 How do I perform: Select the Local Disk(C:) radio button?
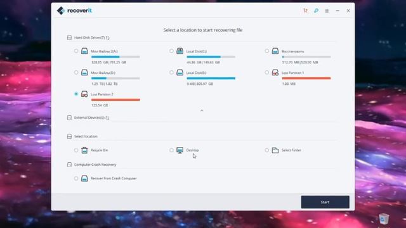tap(171, 51)
